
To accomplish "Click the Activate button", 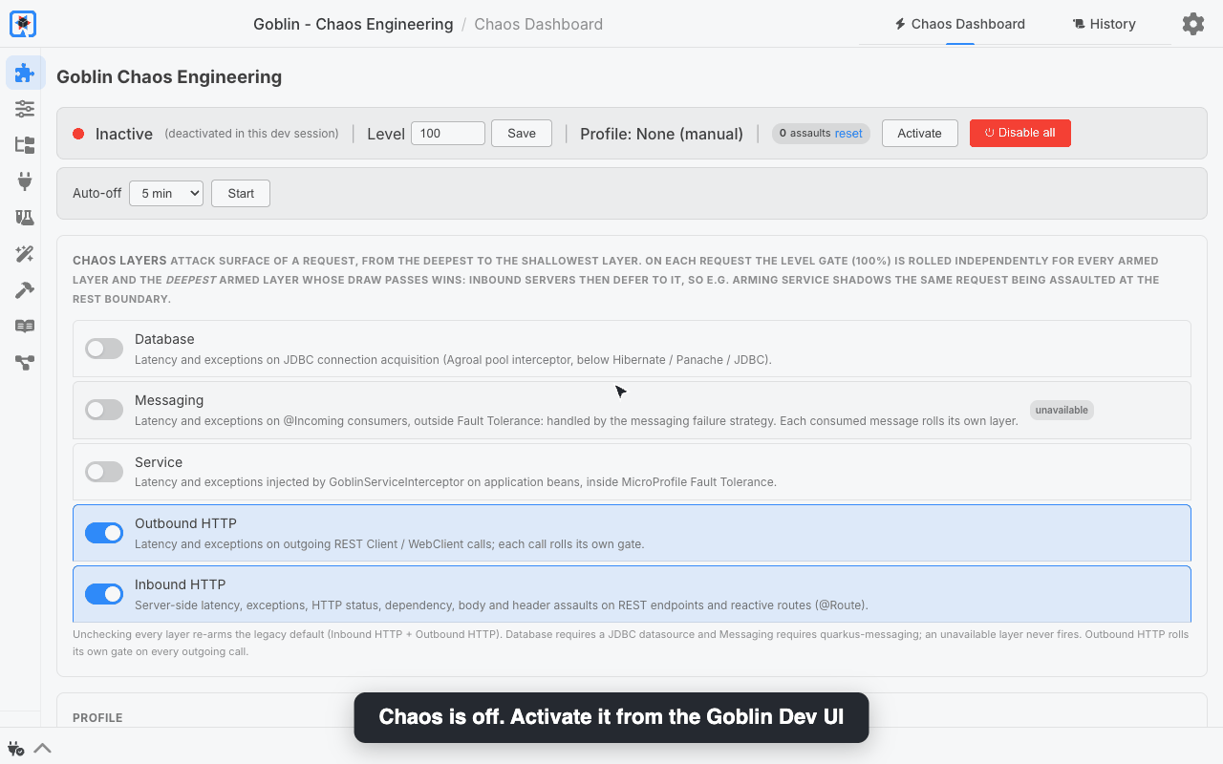I will pos(919,133).
